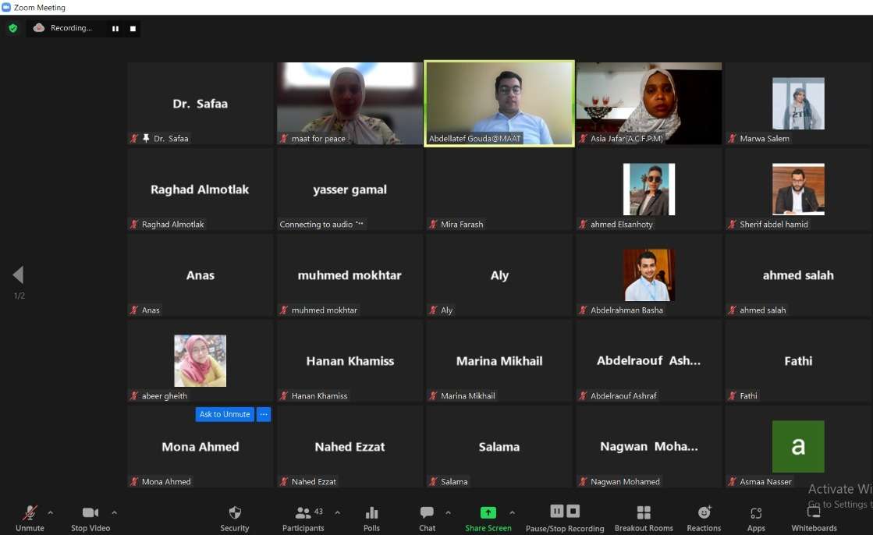Click Ask to Unmute for Mona Ahmed
873x535 pixels.
225,414
